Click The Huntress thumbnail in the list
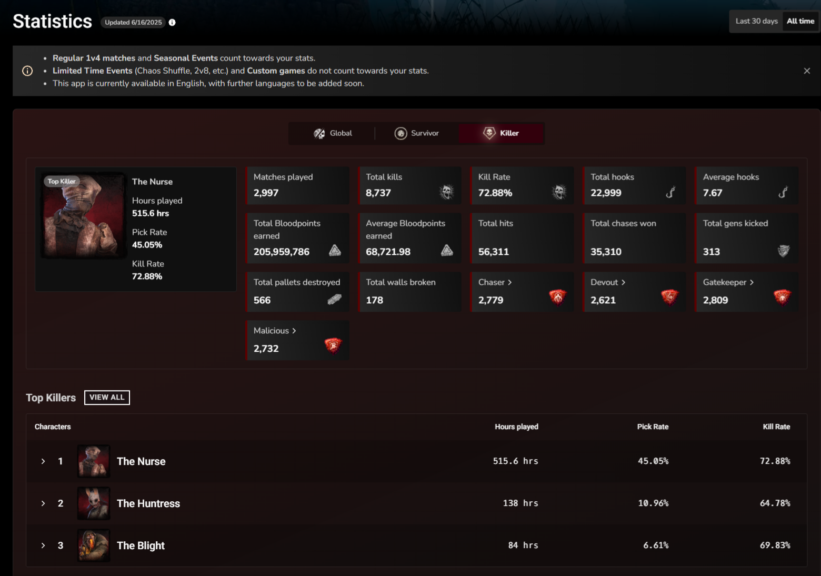Screen dimensions: 821x576 click(94, 503)
